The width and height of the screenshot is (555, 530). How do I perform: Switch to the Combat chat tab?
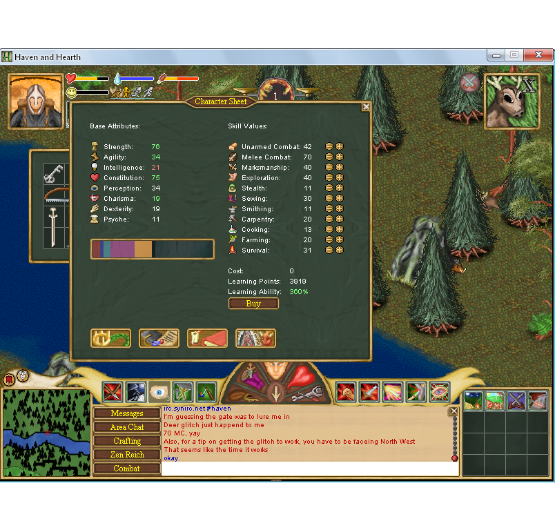point(127,469)
